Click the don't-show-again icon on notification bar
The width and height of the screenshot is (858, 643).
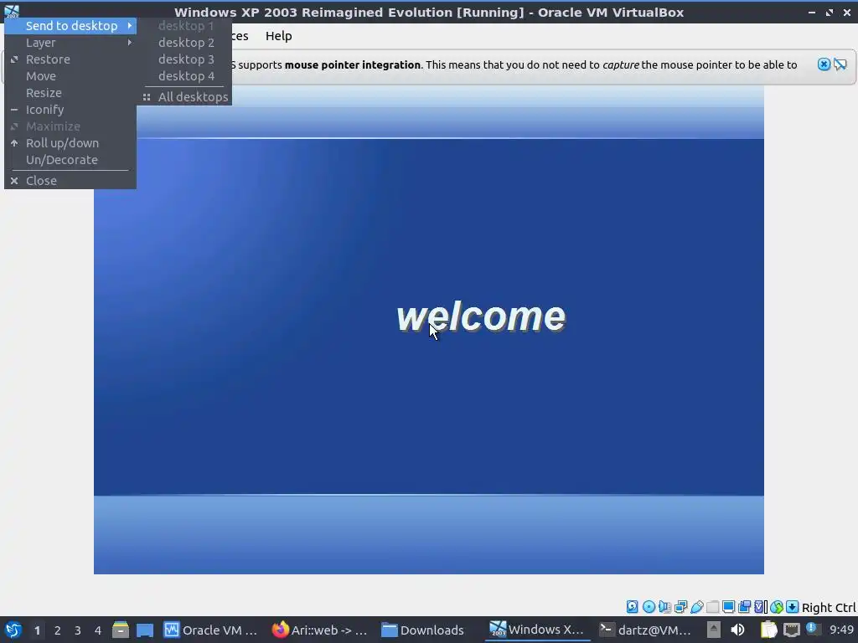pyautogui.click(x=840, y=64)
